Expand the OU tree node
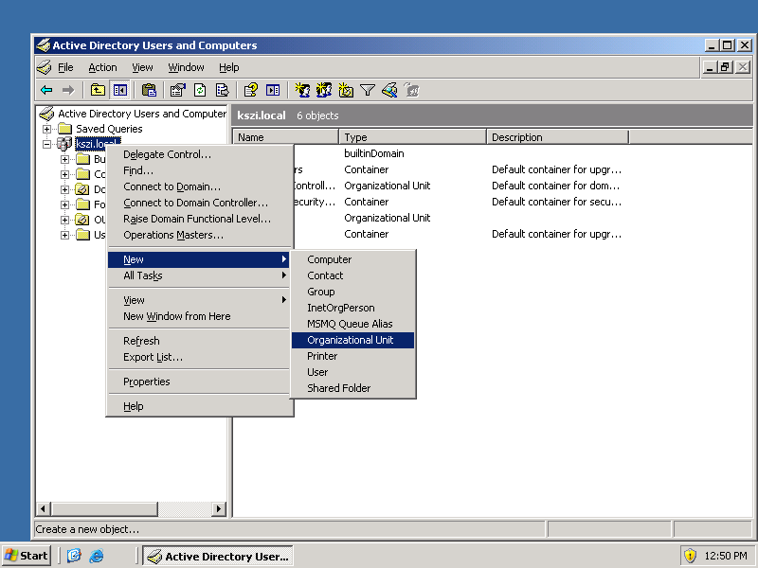The height and width of the screenshot is (568, 758). pos(64,220)
